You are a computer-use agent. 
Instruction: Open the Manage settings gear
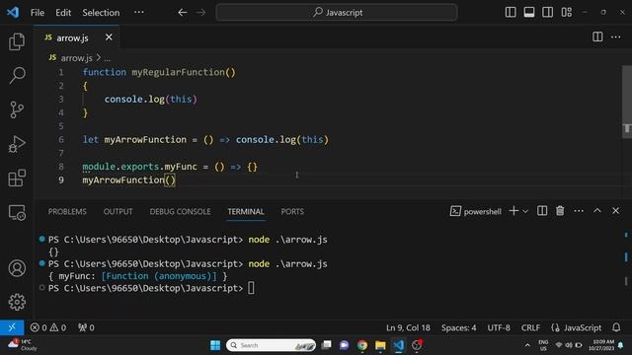(17, 302)
